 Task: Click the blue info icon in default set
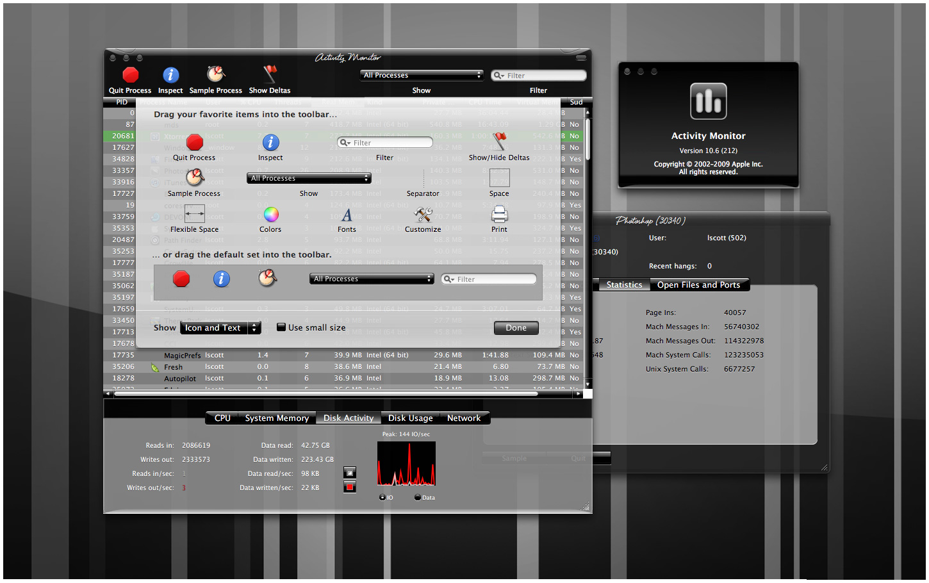(x=222, y=279)
